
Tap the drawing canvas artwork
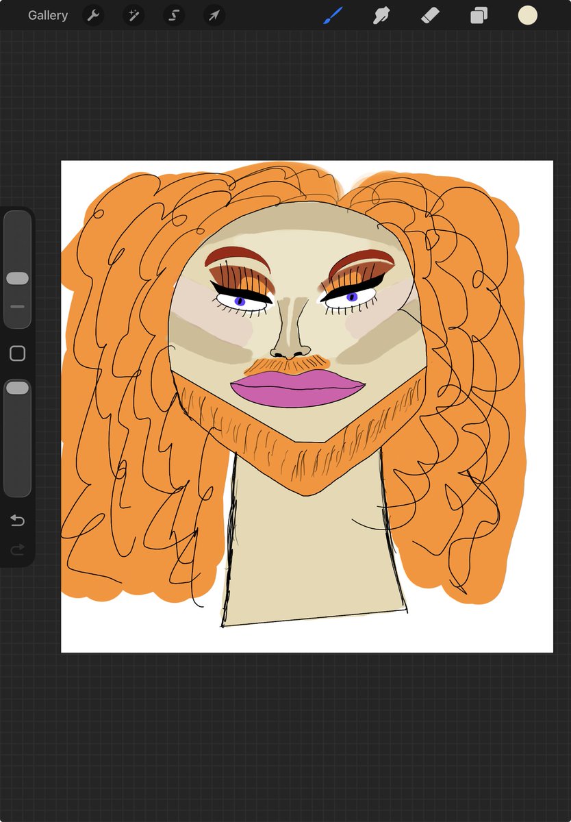[x=307, y=407]
